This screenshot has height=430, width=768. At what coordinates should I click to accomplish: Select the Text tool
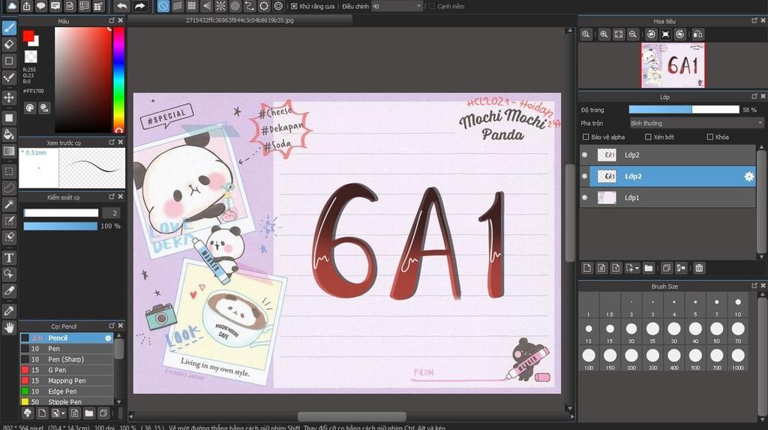(9, 257)
